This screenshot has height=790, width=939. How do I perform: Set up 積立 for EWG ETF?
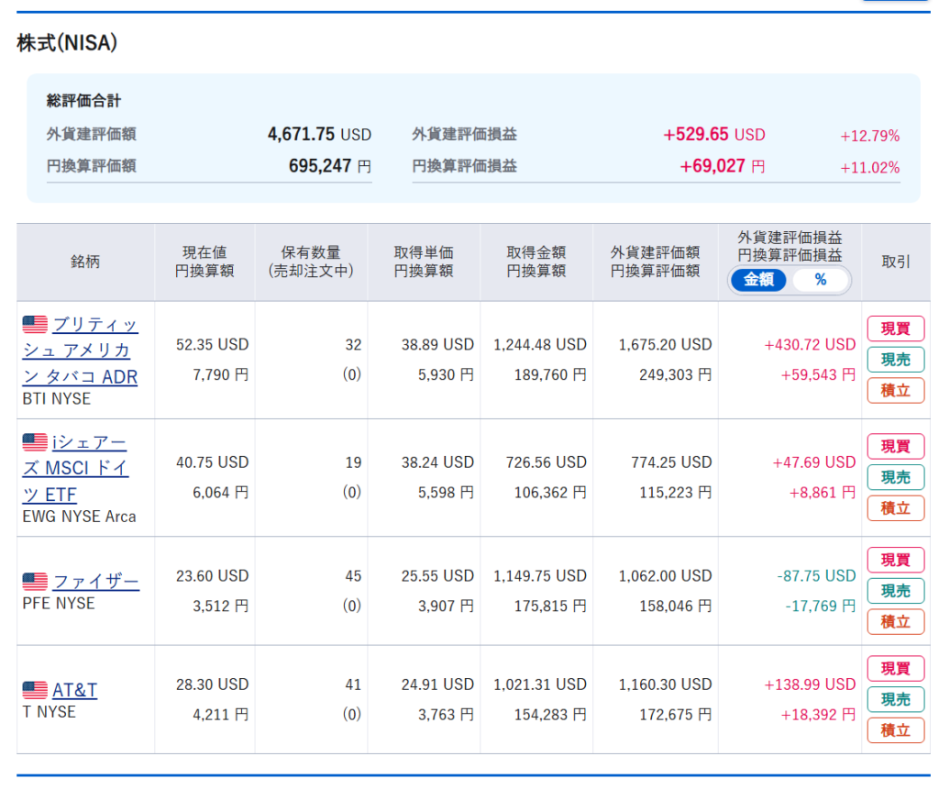tap(895, 508)
